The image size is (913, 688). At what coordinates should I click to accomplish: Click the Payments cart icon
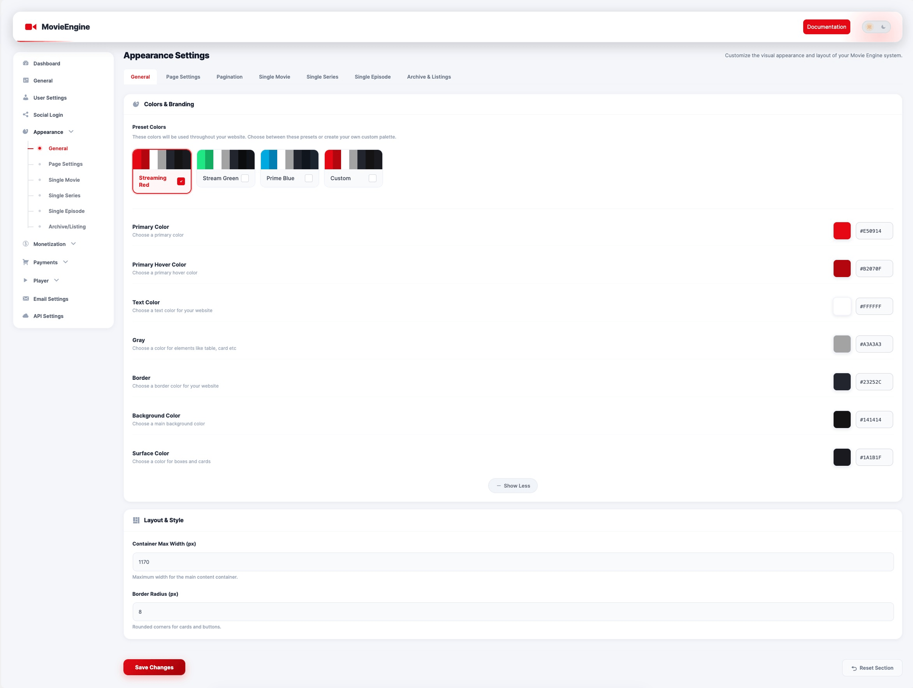tap(26, 262)
